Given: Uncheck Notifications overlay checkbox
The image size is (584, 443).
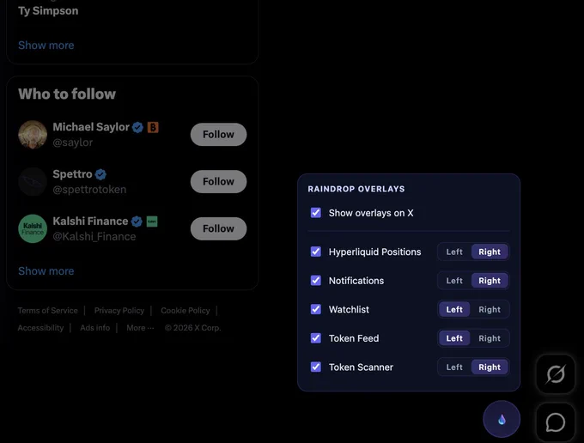Looking at the screenshot, I should pyautogui.click(x=316, y=281).
